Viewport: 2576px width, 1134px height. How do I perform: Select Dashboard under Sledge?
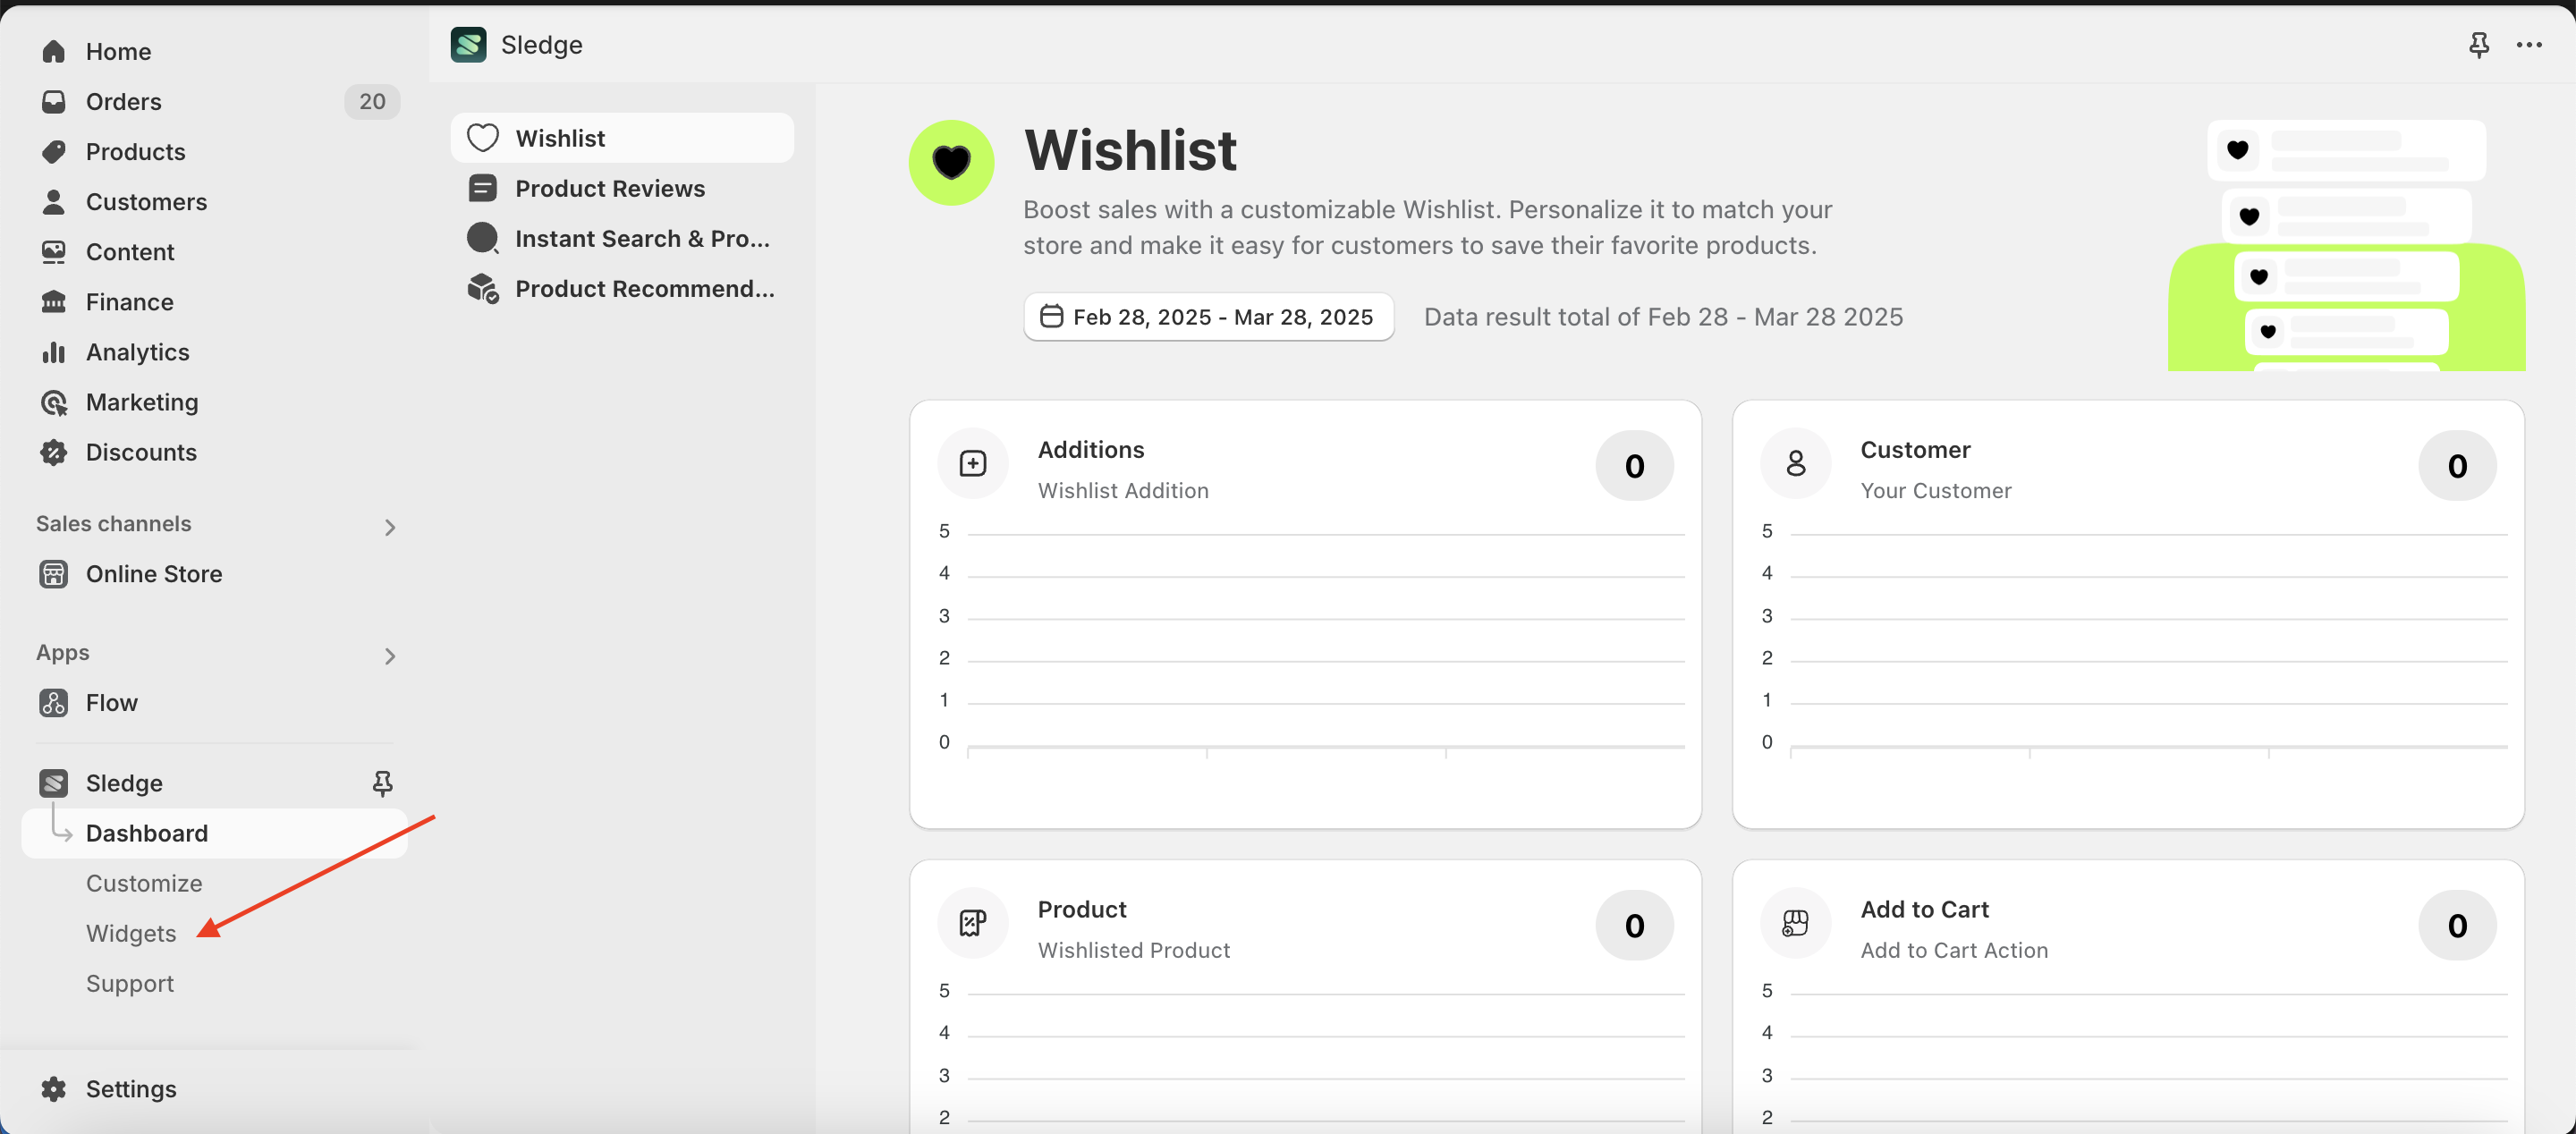click(214, 833)
